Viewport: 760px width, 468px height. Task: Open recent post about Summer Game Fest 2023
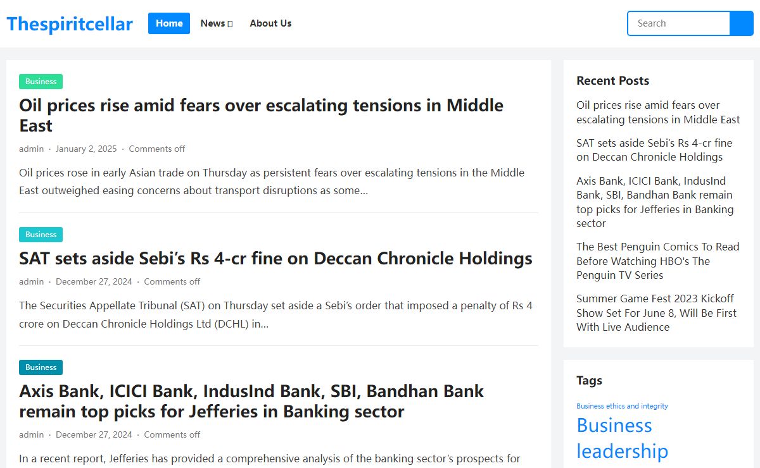(657, 313)
